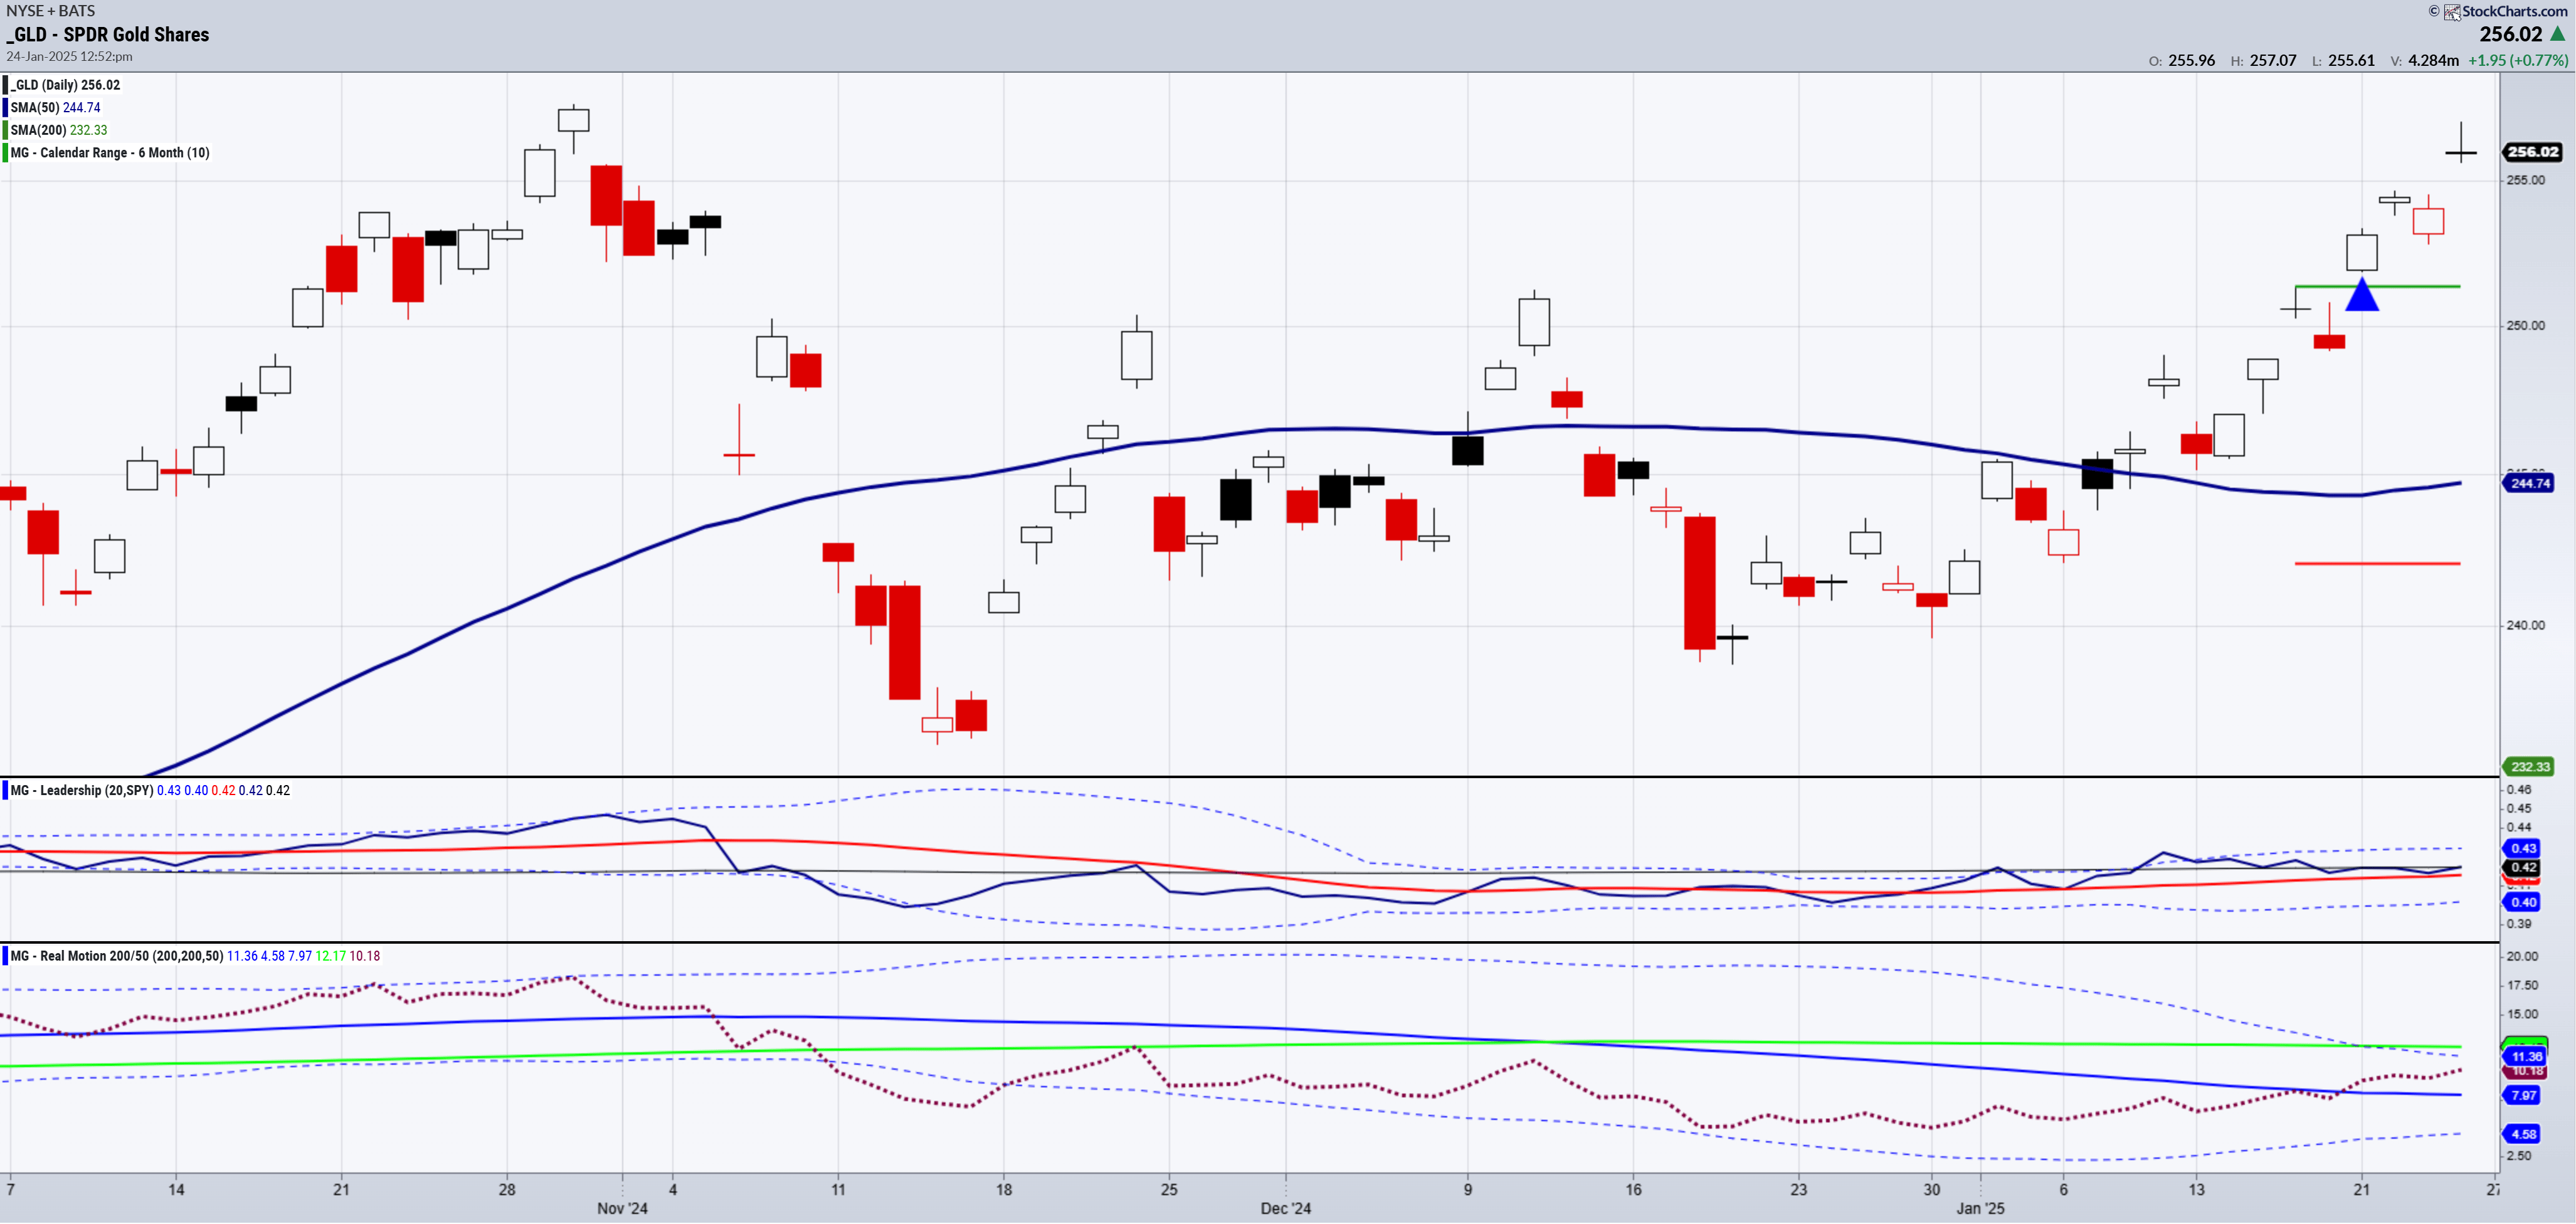The height and width of the screenshot is (1224, 2576).
Task: Click the MG - Real Motion 200/50 label
Action: point(117,956)
